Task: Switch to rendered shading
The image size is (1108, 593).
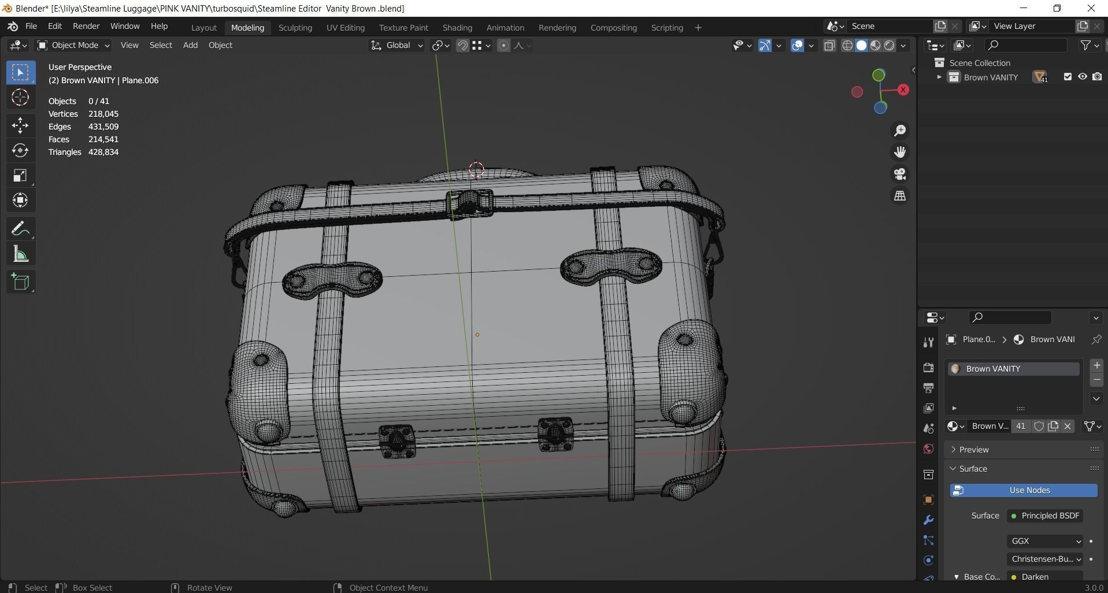Action: [x=890, y=46]
